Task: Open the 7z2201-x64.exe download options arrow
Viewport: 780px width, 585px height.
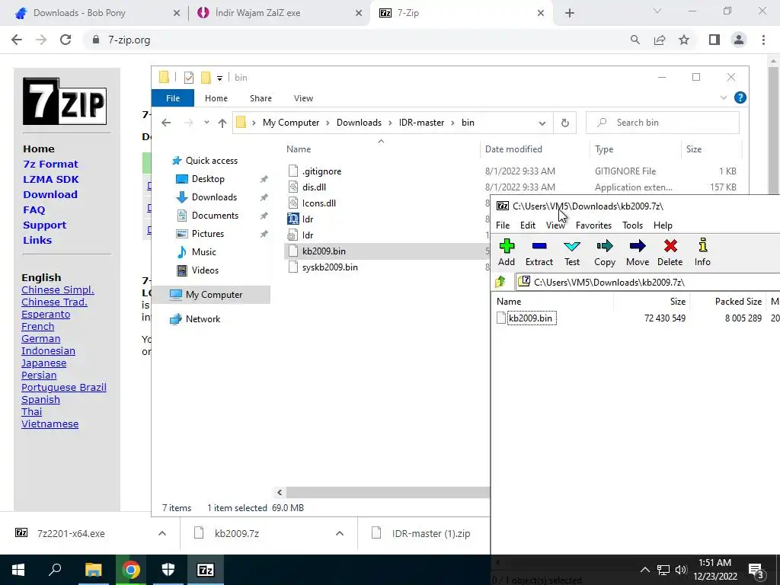Action: coord(162,533)
